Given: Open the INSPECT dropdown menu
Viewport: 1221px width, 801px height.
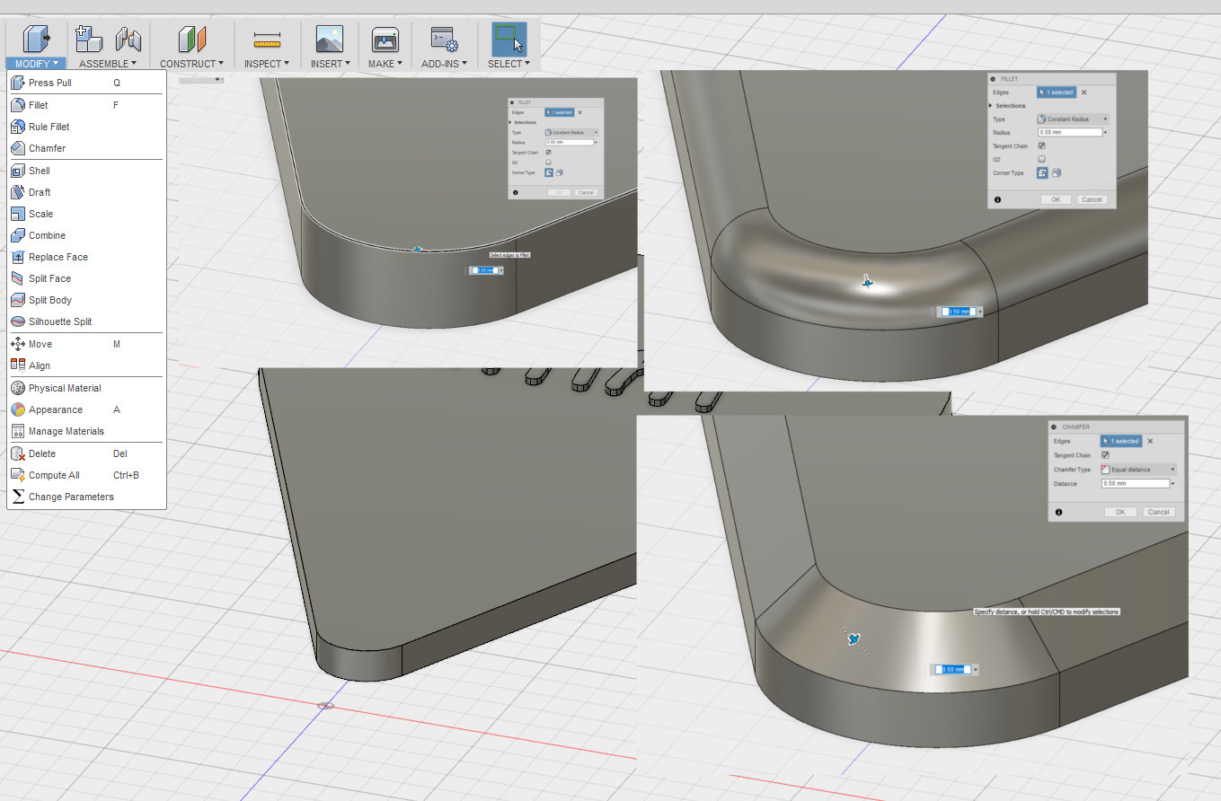Looking at the screenshot, I should 267,64.
